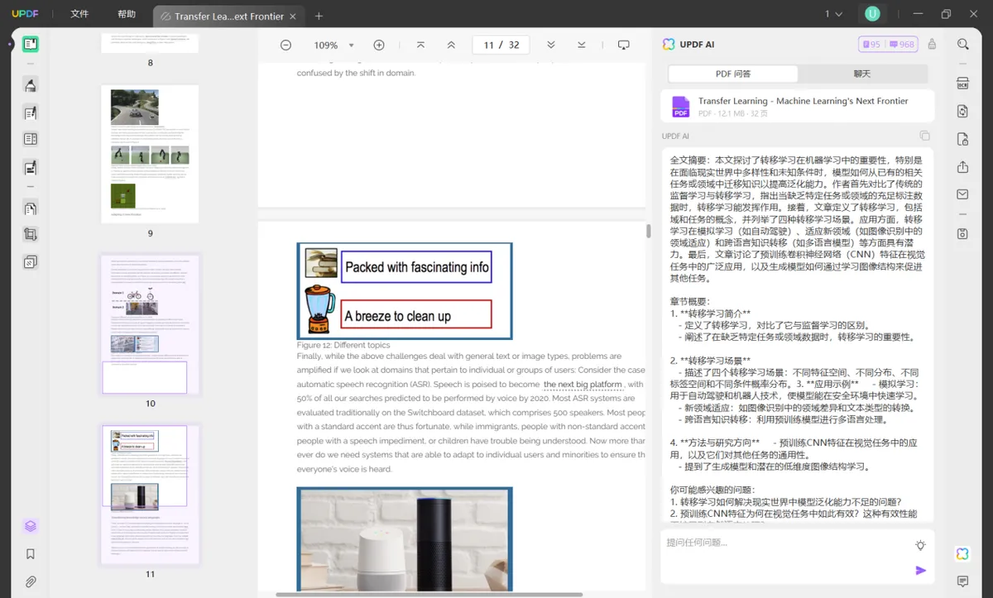Go to previous page arrow icon
The width and height of the screenshot is (993, 598).
point(451,45)
